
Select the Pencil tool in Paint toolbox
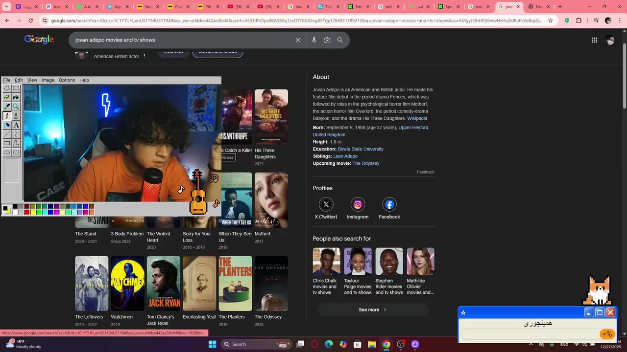tap(7, 116)
